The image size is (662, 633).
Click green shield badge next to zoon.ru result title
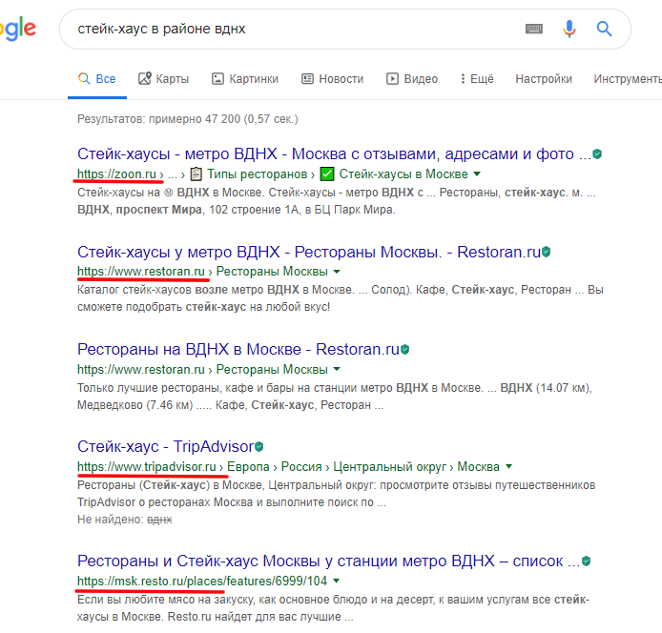(597, 154)
